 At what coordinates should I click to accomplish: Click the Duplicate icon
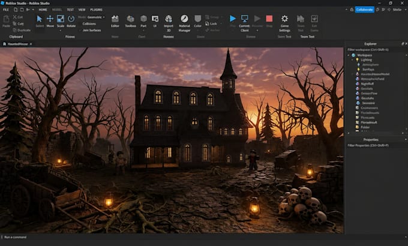15,30
